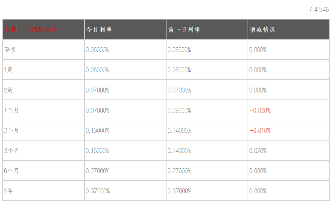Click the 增减情况 column header
This screenshot has width=332, height=204.
[262, 29]
